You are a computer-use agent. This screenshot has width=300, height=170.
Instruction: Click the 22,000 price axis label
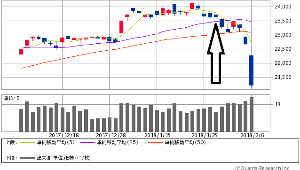point(283,63)
